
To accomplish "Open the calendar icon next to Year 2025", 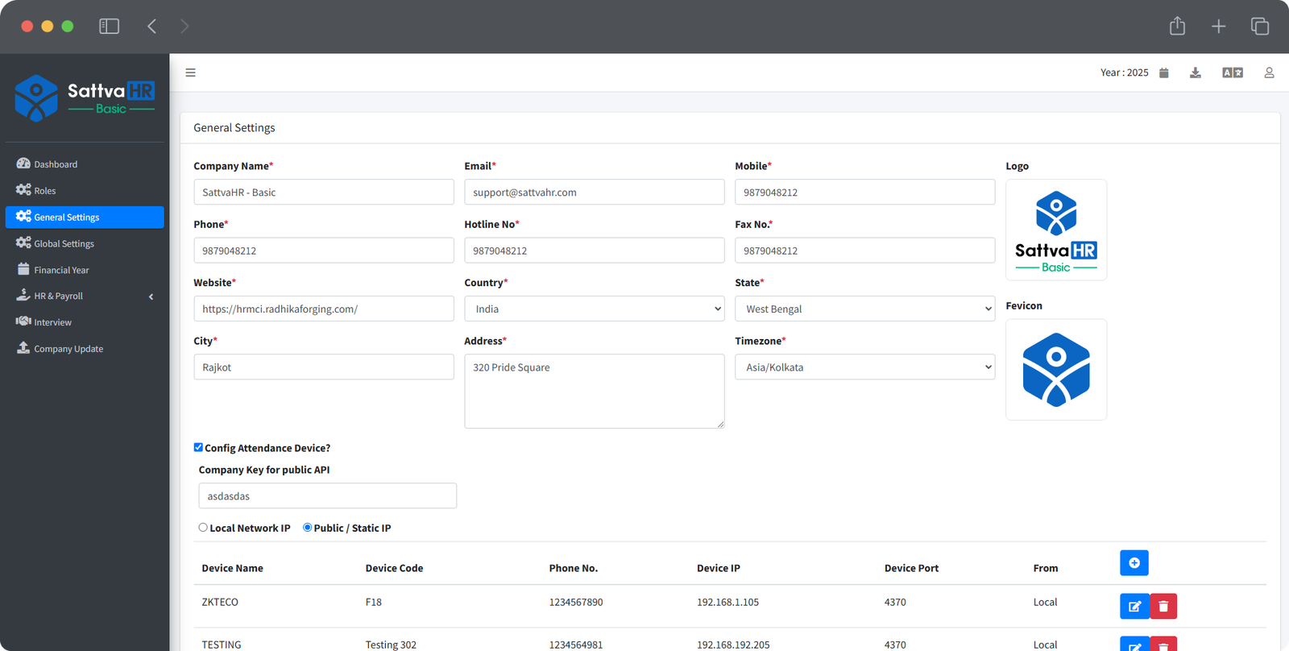I will 1163,73.
